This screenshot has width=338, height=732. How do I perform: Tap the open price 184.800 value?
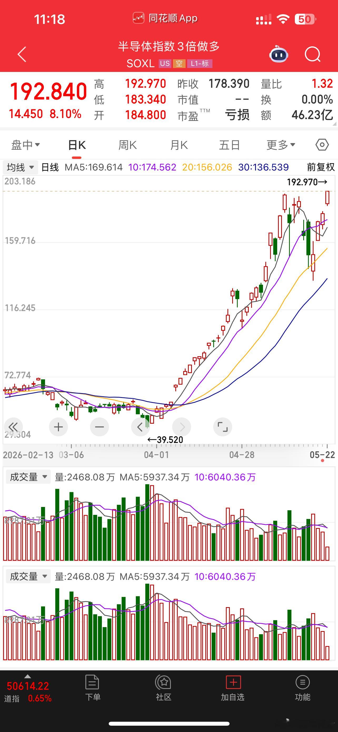[x=145, y=115]
